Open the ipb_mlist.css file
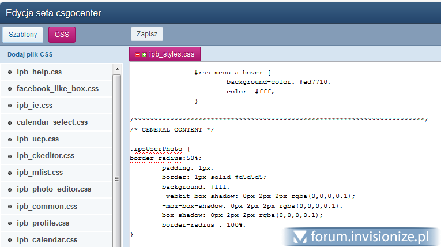This screenshot has width=441, height=247. pos(40,173)
